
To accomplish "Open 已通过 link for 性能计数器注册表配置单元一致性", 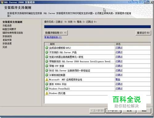I will click(x=119, y=57).
